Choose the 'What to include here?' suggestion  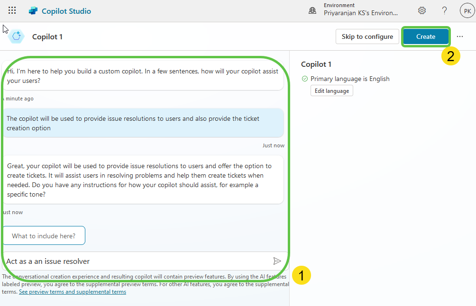pos(44,235)
